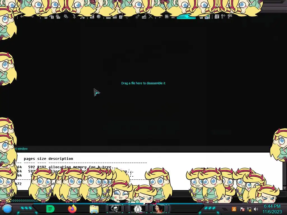
Task: Click the CODE conversion toolbar icon
Action: [108, 17]
